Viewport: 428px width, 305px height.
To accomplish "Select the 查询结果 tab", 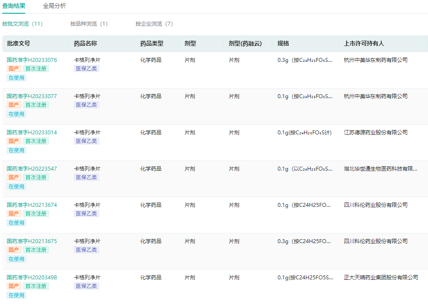I will (x=14, y=6).
